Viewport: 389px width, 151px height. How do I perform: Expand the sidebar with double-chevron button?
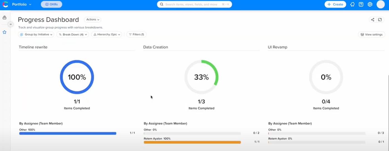coord(11,24)
